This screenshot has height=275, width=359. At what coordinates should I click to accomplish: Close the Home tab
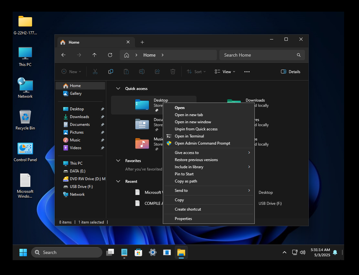pos(128,42)
